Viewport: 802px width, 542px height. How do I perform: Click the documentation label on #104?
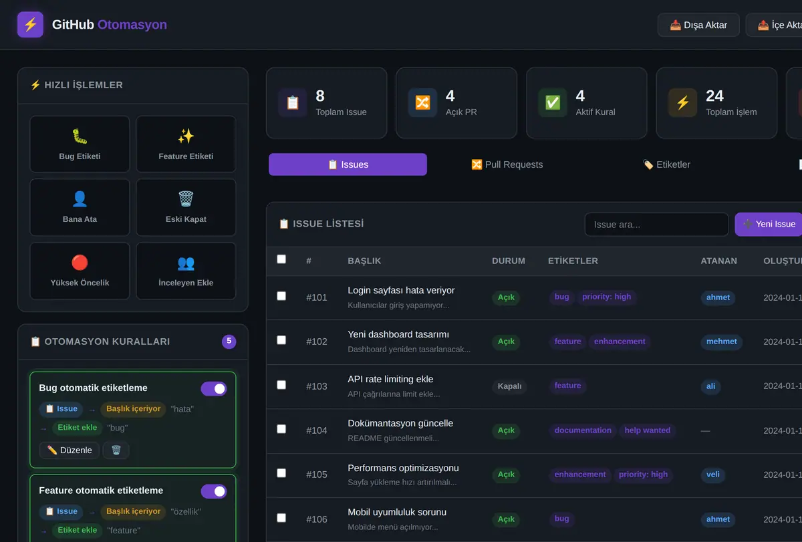pos(583,430)
